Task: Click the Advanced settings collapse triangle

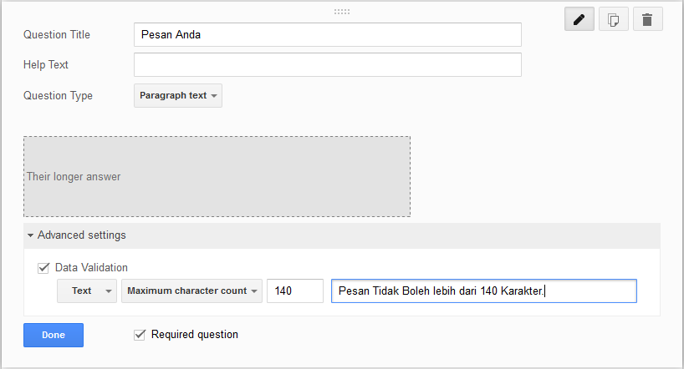Action: 30,235
